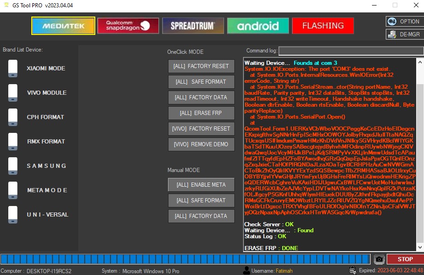Run Manual MODE [ALL] FACTORY DATA
Screen dimensions: 424x275
tap(201, 216)
